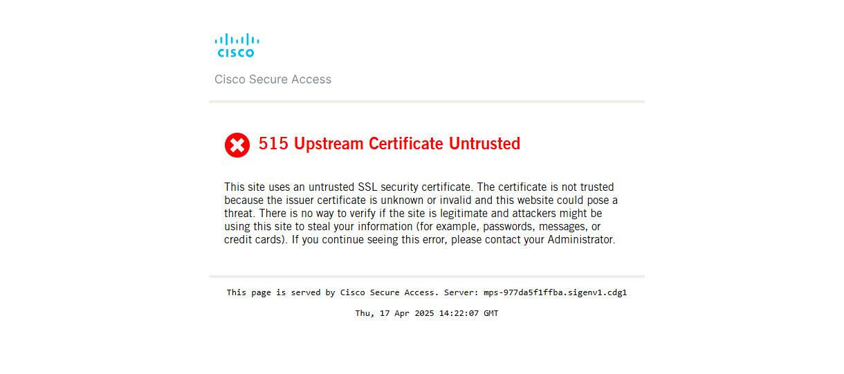Image resolution: width=844 pixels, height=374 pixels.
Task: Click the divider line below Cisco Secure Access
Action: 426,102
